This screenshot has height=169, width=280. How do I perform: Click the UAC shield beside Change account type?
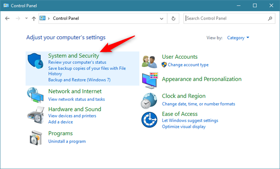(164, 65)
